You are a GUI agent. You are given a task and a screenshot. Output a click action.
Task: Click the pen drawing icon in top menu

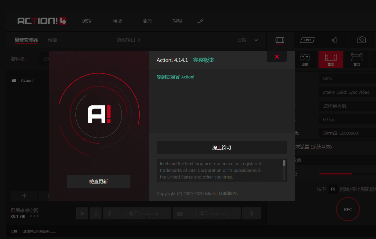tap(200, 21)
